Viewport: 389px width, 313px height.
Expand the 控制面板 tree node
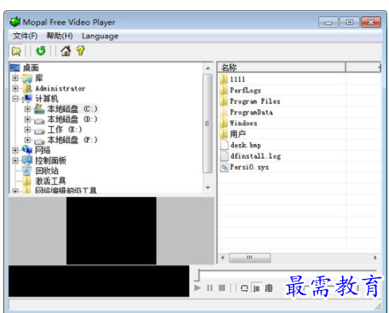tap(15, 160)
